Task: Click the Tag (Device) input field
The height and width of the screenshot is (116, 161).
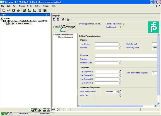Action: [x=107, y=44]
